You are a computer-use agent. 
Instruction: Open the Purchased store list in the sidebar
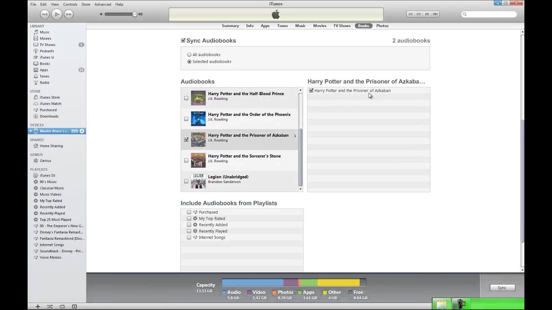tap(48, 110)
